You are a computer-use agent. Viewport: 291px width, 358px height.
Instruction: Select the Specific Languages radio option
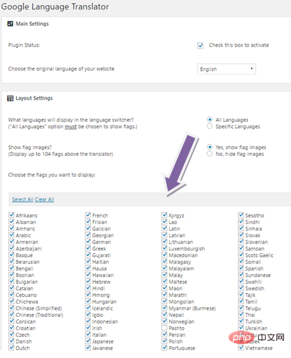(x=210, y=126)
